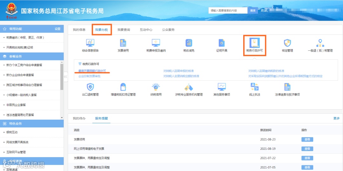Click 设置 in 常用功能 header
The image size is (343, 171).
click(57, 29)
